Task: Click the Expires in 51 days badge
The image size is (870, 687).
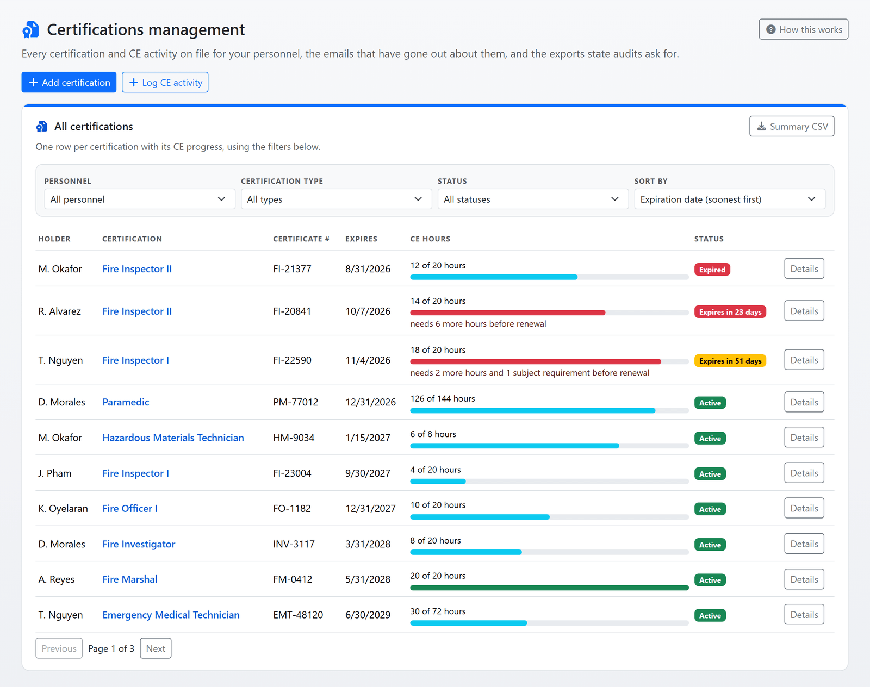Action: (730, 361)
